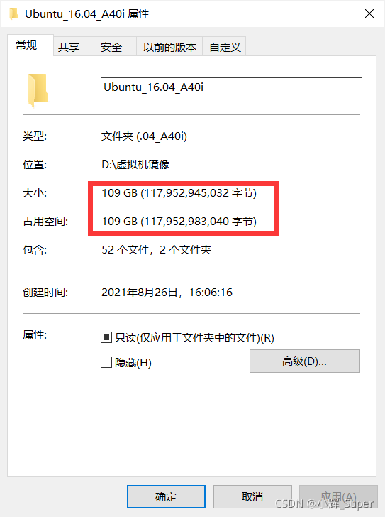Cancel with the 取消 button
This screenshot has height=517, width=385.
[x=252, y=496]
